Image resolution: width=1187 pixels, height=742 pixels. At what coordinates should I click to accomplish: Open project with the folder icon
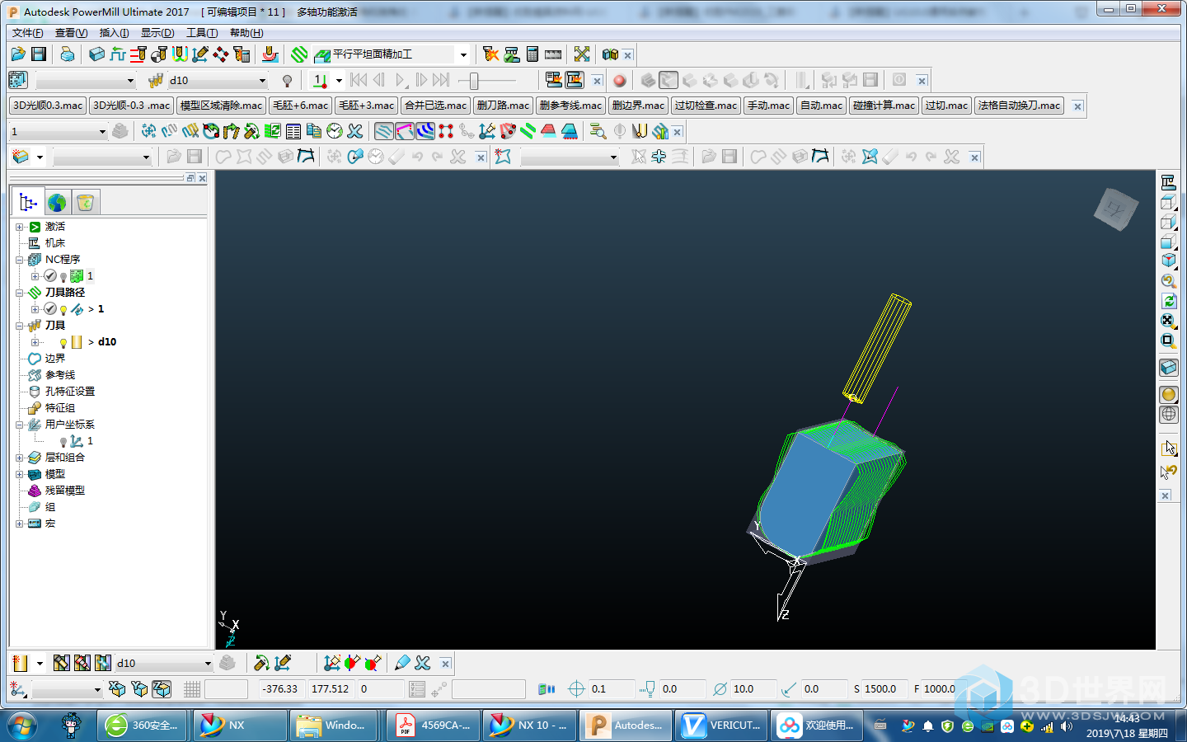(x=18, y=54)
